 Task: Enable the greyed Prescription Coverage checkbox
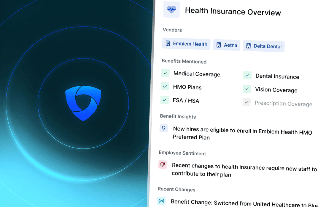click(x=247, y=102)
